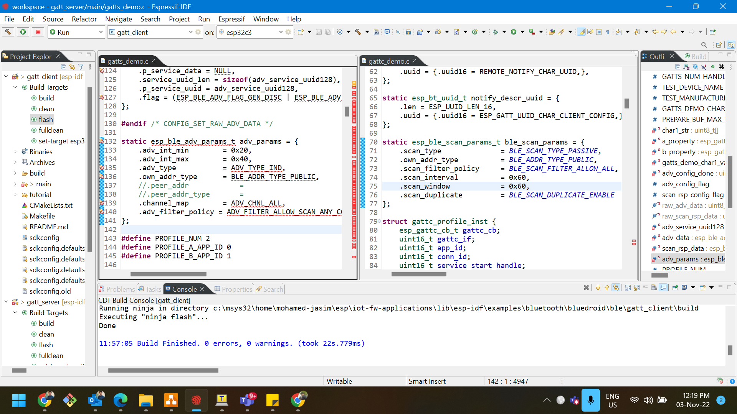
Task: Expand the tutorial folder node
Action: pos(15,195)
